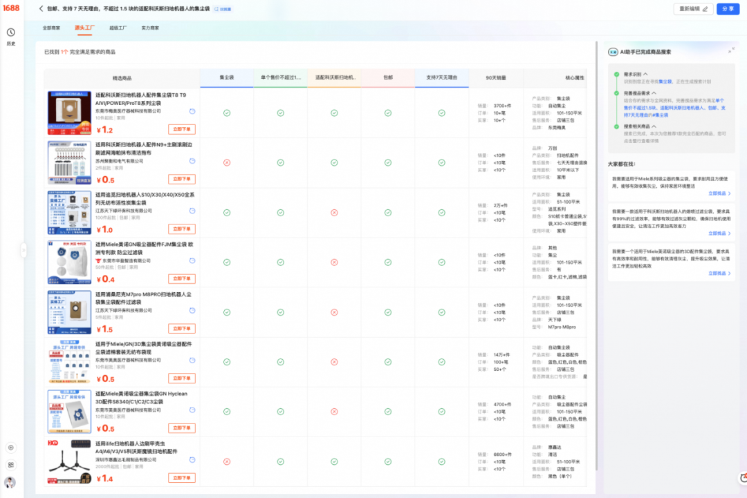Open the 历史 history clock icon
747x498 pixels.
(11, 32)
